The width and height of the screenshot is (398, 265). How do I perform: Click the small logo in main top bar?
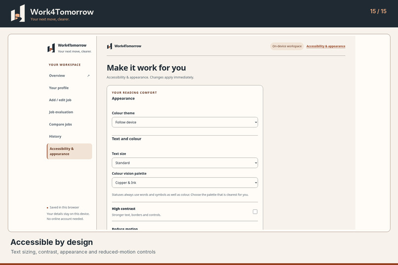pos(110,46)
